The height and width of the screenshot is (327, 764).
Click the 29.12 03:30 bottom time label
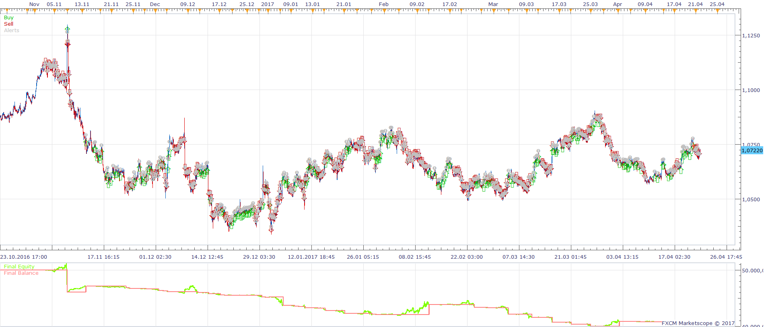coord(259,257)
